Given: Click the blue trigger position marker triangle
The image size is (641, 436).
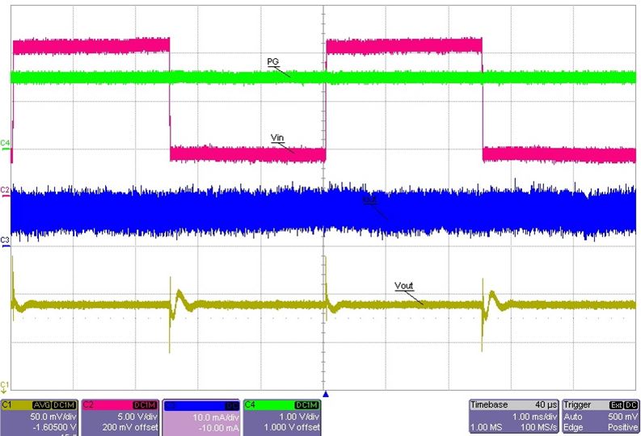Looking at the screenshot, I should click(326, 394).
